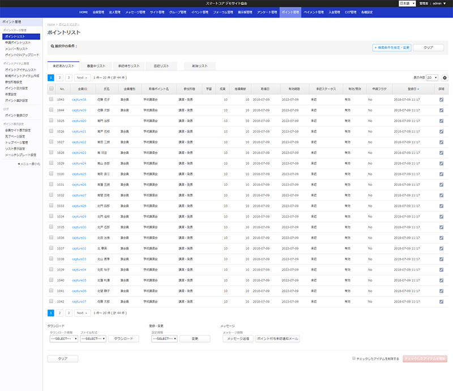Open member link capture38
Viewport: 453px width, 391px height.
79,99
